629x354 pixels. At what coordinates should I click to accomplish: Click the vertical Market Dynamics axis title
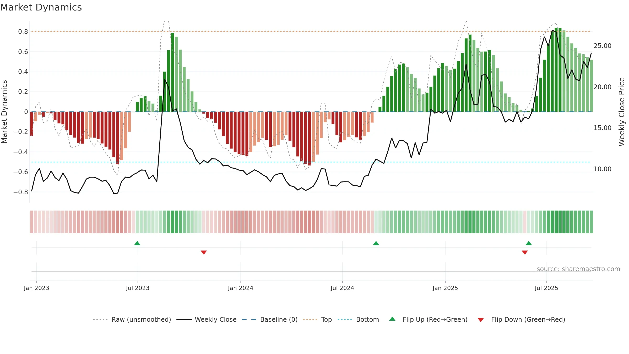(x=4, y=112)
